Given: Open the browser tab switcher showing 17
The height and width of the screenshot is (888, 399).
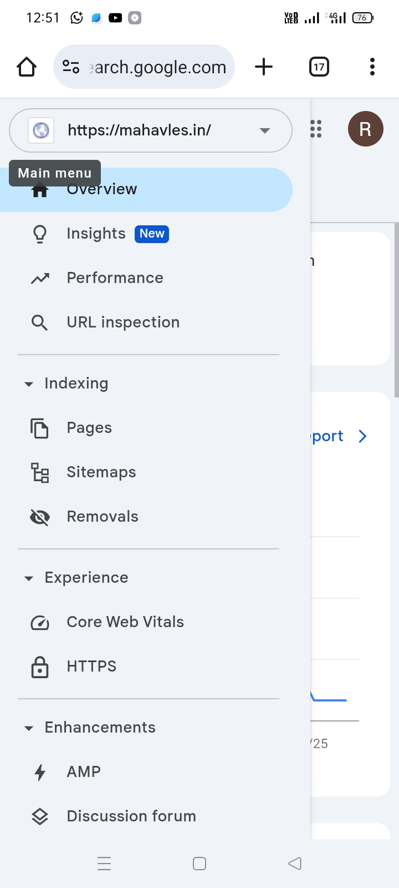Looking at the screenshot, I should tap(319, 67).
